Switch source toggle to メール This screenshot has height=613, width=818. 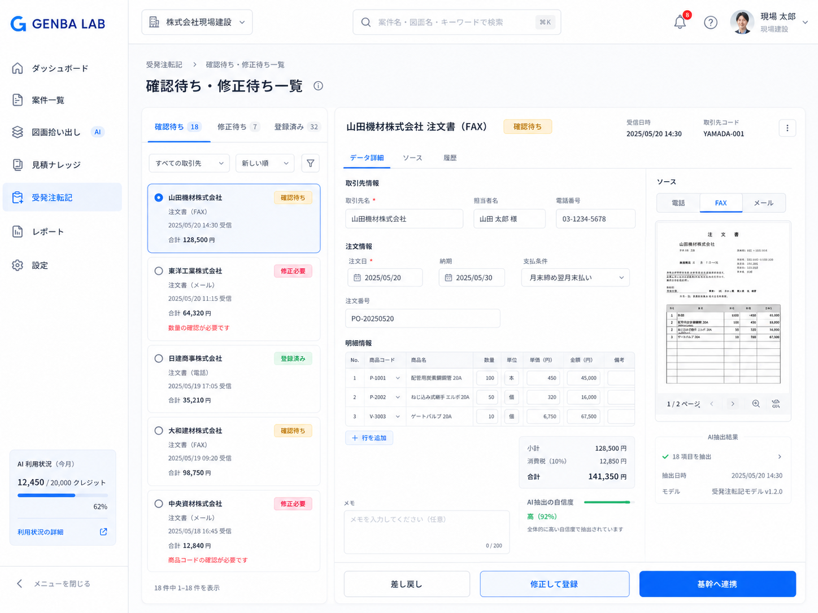click(x=764, y=203)
